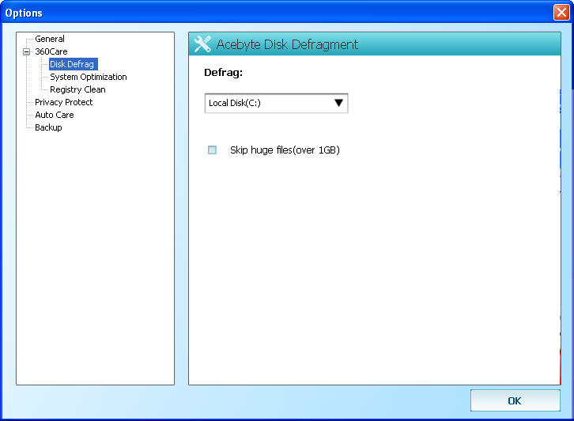Close the Options dialog
Screen dimensions: 574x421
pos(561,13)
